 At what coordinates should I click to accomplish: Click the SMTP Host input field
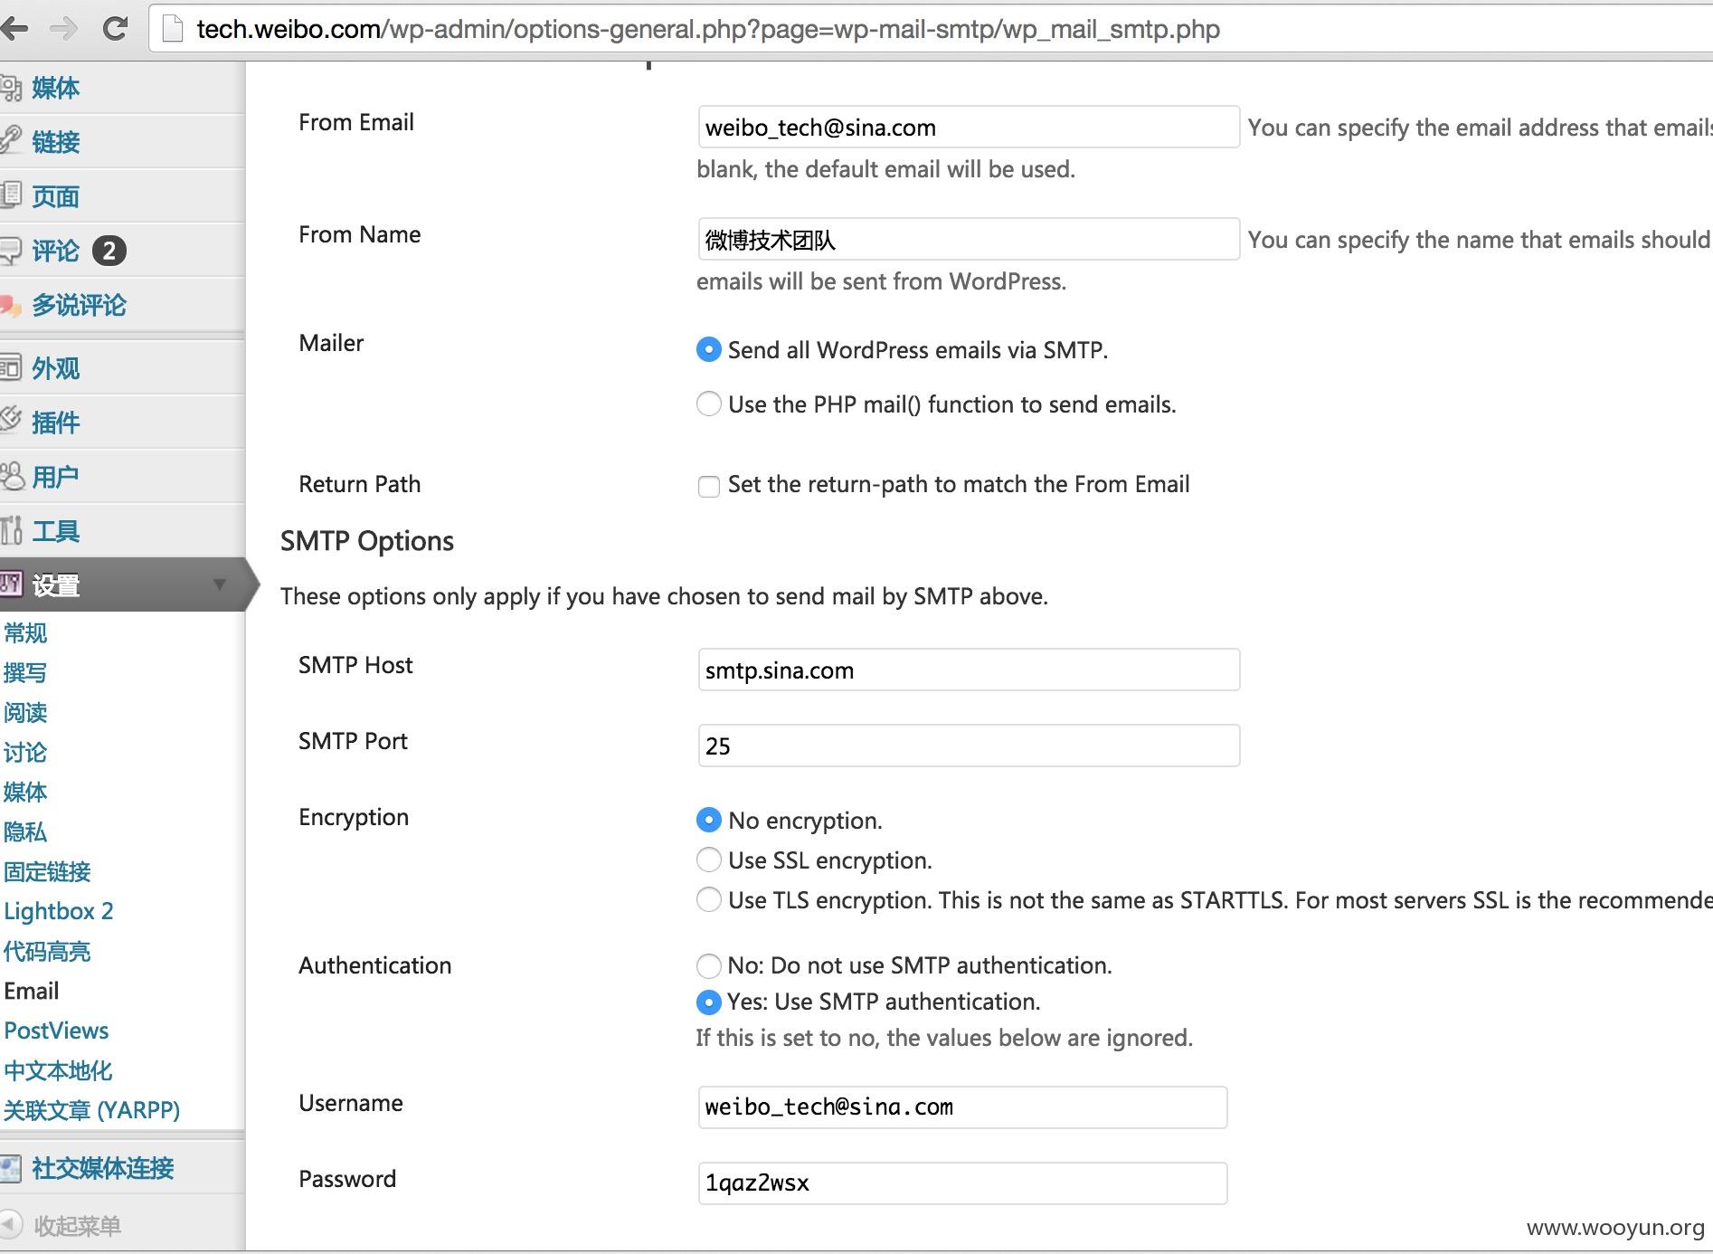point(969,670)
